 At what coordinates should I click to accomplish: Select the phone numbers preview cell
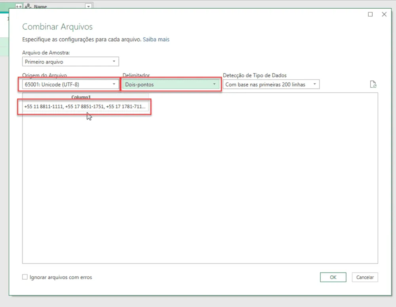[x=86, y=106]
